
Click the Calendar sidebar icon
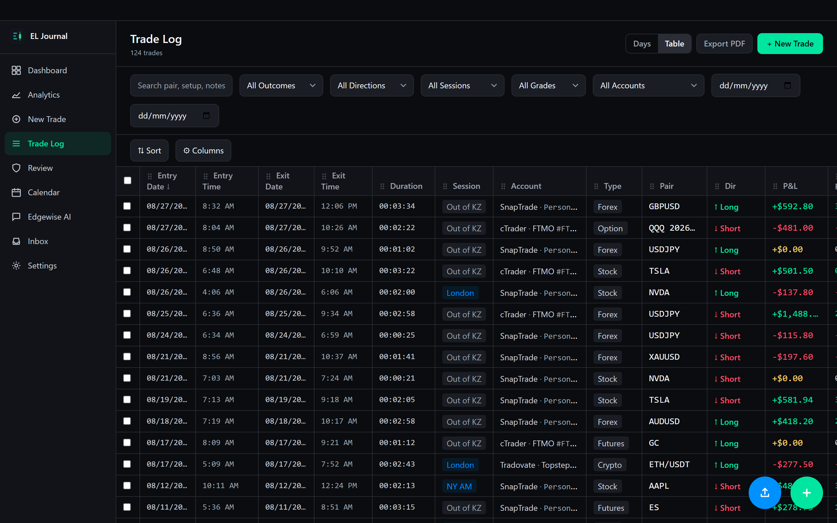click(x=16, y=192)
